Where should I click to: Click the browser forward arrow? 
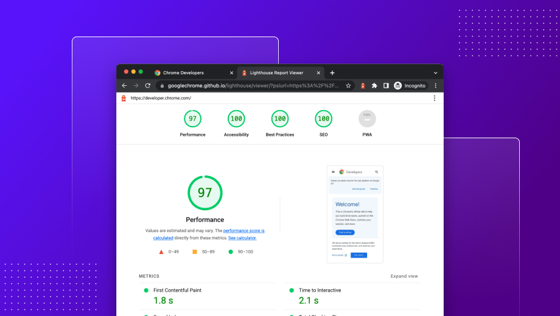click(136, 86)
